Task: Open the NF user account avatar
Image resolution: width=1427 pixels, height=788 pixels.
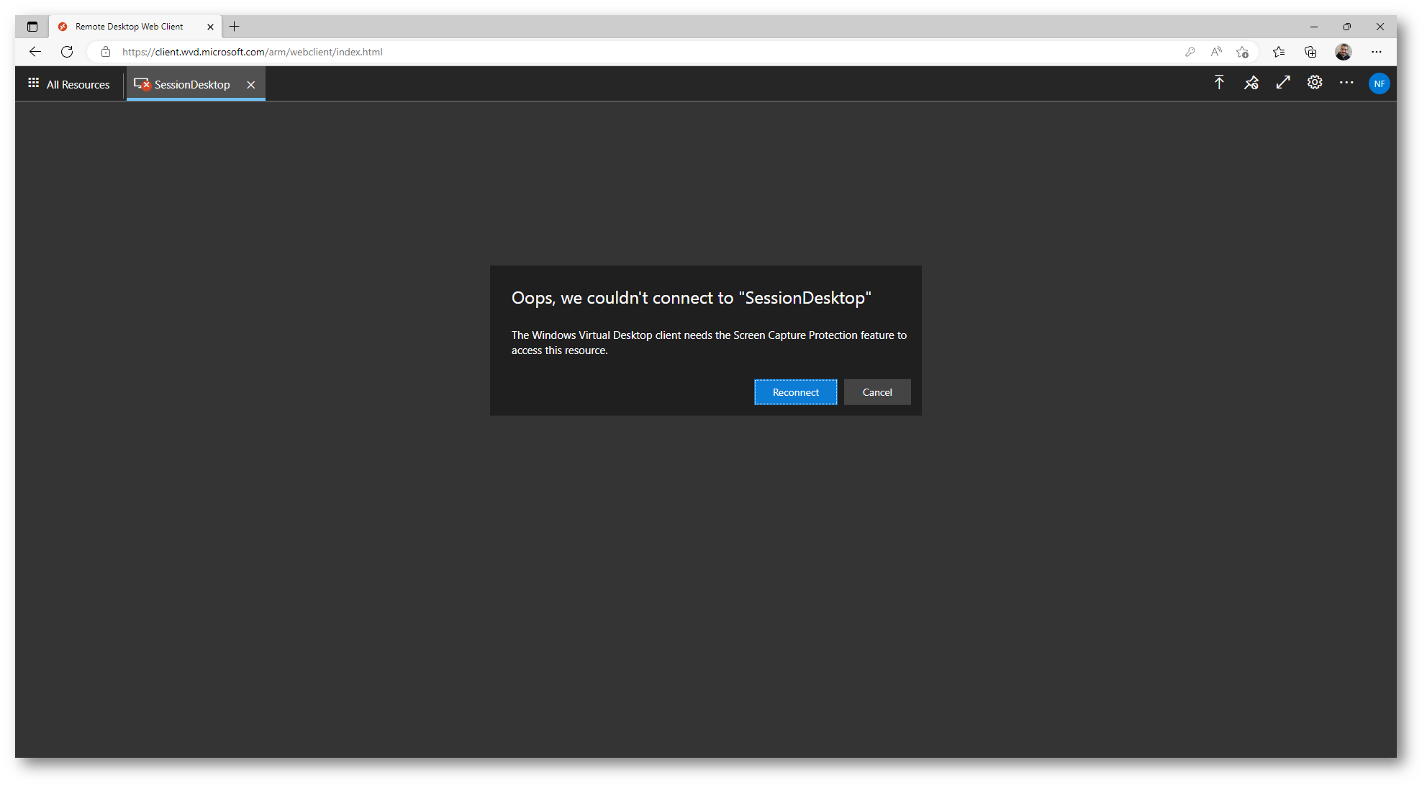Action: pos(1379,83)
